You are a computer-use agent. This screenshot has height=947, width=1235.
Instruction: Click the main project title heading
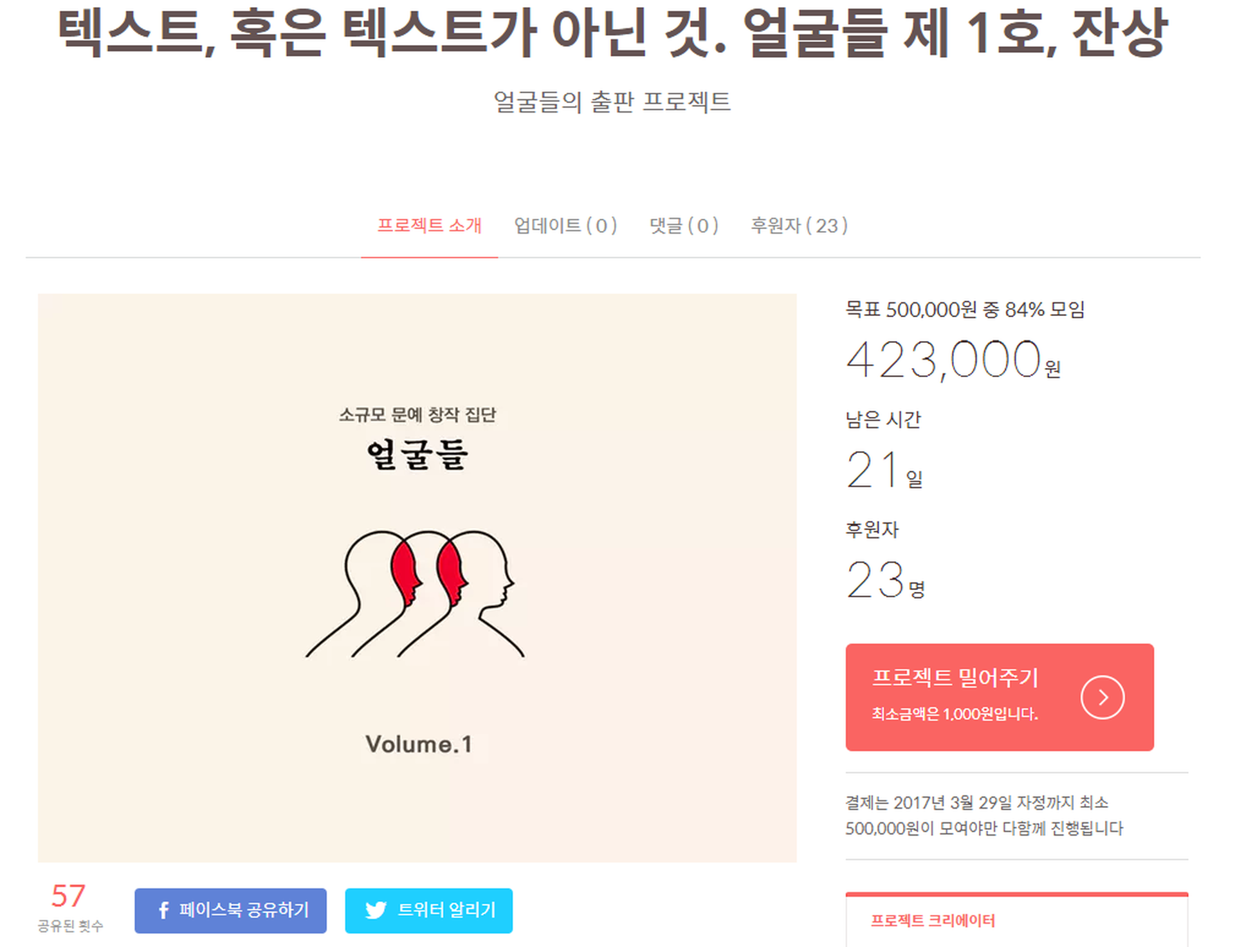tap(612, 33)
